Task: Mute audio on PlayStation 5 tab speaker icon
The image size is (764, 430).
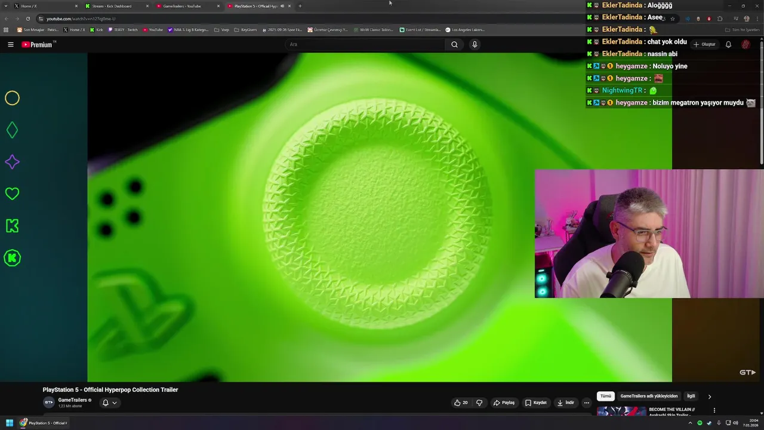Action: [x=282, y=6]
